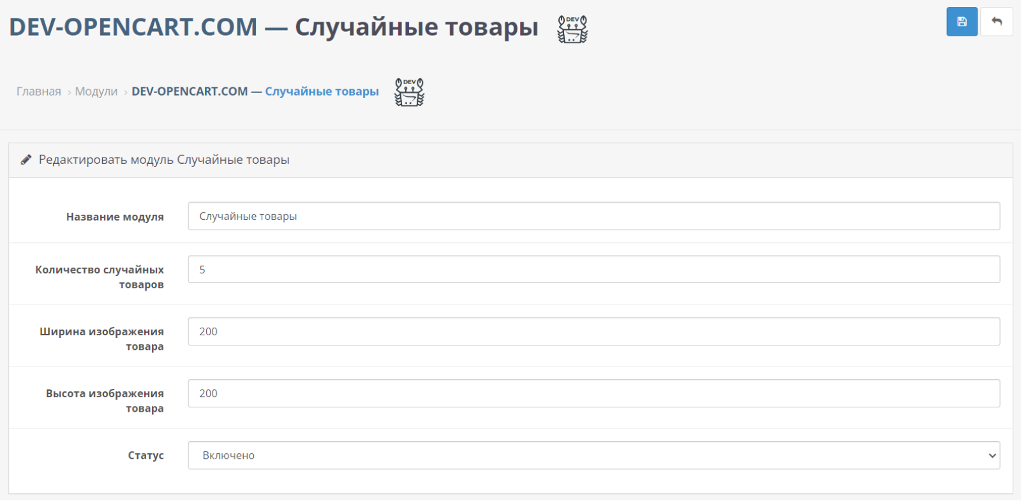
Task: Click the Название модуля label
Action: (115, 217)
